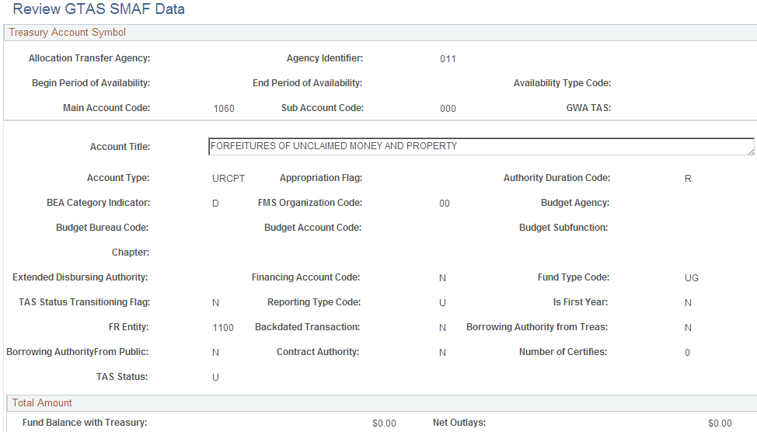Click the Review GTAS SMAF Data heading
This screenshot has width=757, height=432.
pos(99,9)
